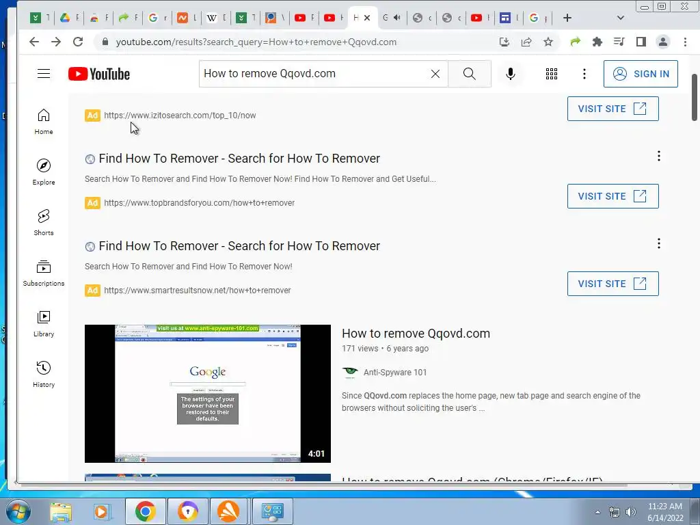Open Explore in the YouTube sidebar
Screen dimensions: 700x525
click(x=43, y=172)
